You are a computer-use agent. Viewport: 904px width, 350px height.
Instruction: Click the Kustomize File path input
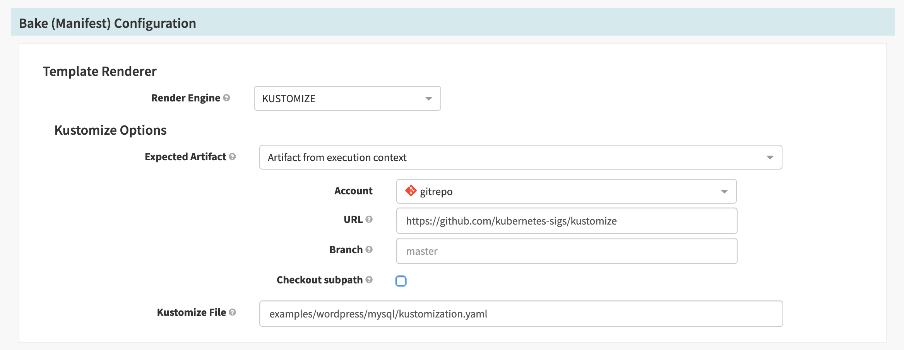pyautogui.click(x=521, y=314)
